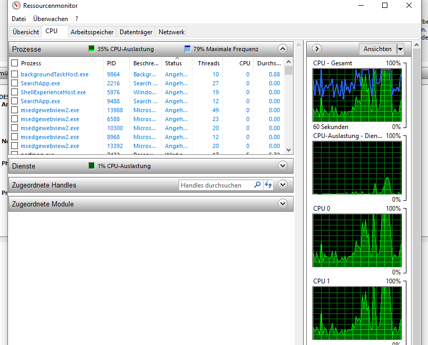The width and height of the screenshot is (428, 345).
Task: Expand the Dienste section chevron
Action: [x=283, y=166]
